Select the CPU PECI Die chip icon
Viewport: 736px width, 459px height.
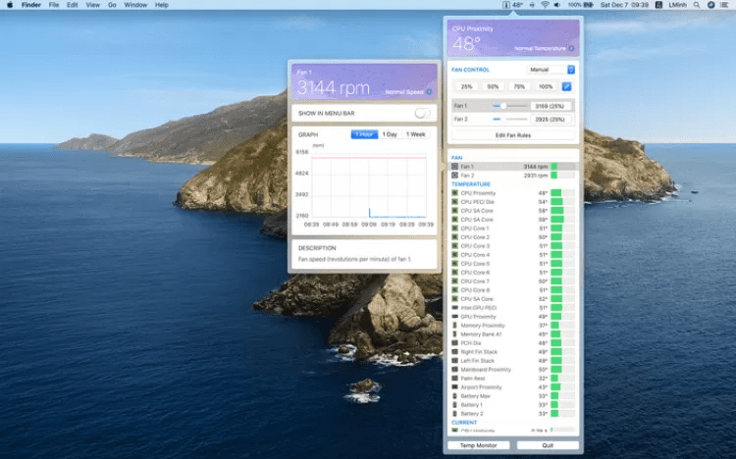click(454, 202)
